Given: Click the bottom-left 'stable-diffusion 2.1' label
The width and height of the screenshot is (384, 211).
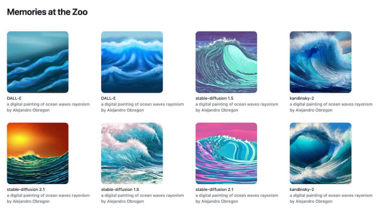Looking at the screenshot, I should coord(26,189).
